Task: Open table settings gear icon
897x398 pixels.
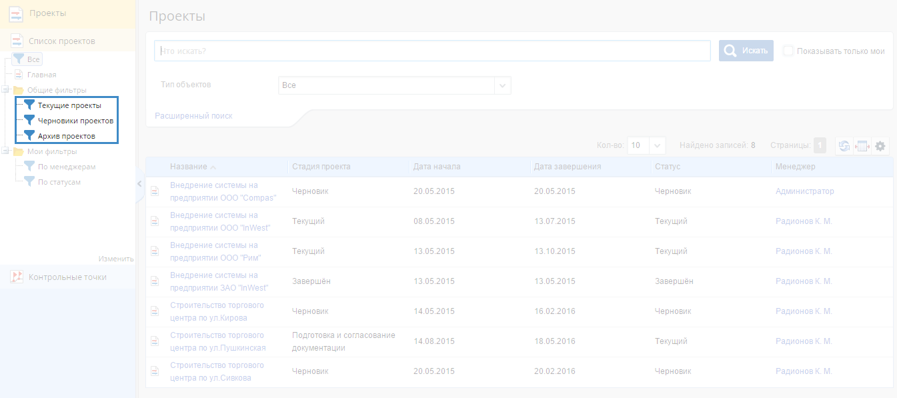Action: point(880,146)
